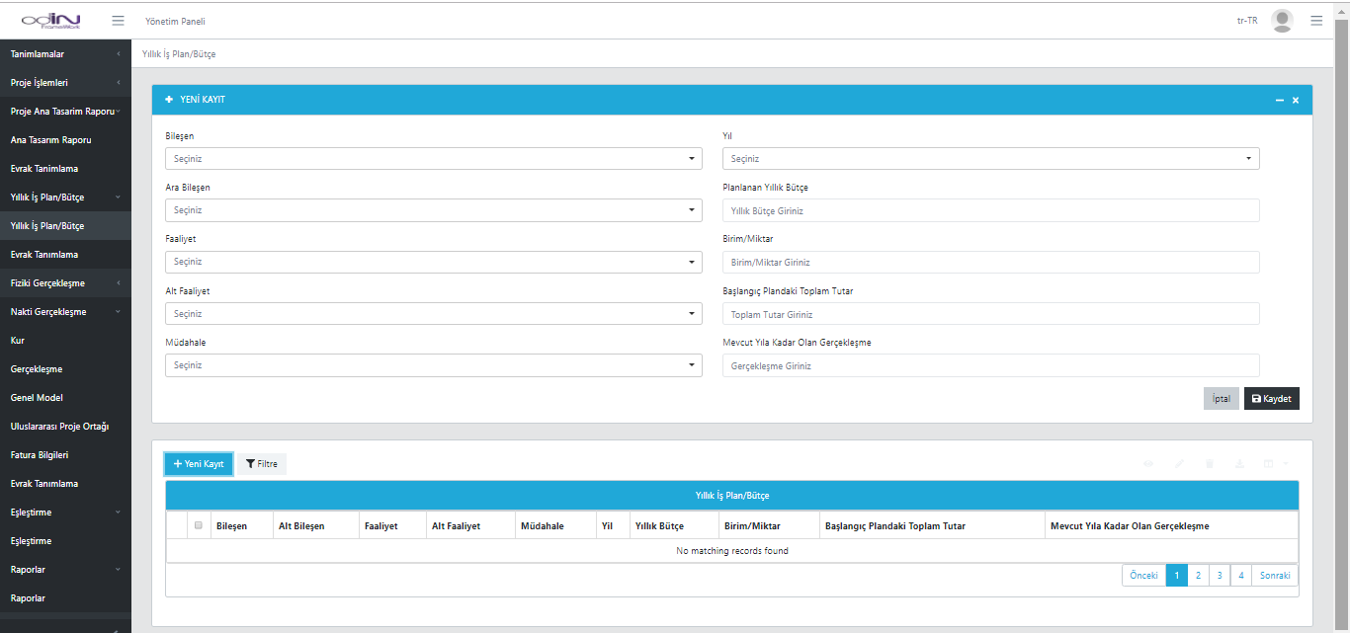
Task: Minimize the Yeni Kayıt panel
Action: (x=1280, y=101)
